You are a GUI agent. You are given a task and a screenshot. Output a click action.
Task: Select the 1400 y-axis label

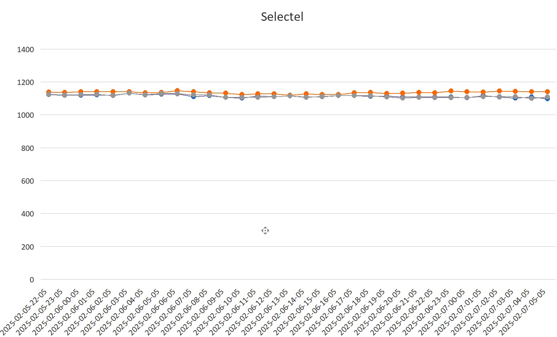pos(25,50)
